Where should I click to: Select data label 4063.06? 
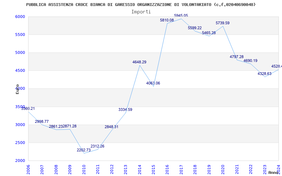tap(153, 83)
